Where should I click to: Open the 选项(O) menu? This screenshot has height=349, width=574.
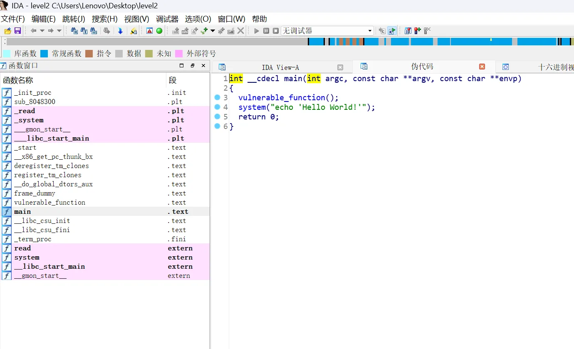[198, 19]
